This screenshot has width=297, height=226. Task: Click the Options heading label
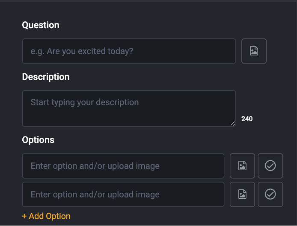coord(38,140)
